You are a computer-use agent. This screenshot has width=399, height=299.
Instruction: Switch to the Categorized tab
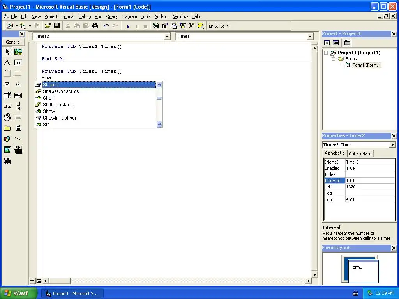coord(360,153)
